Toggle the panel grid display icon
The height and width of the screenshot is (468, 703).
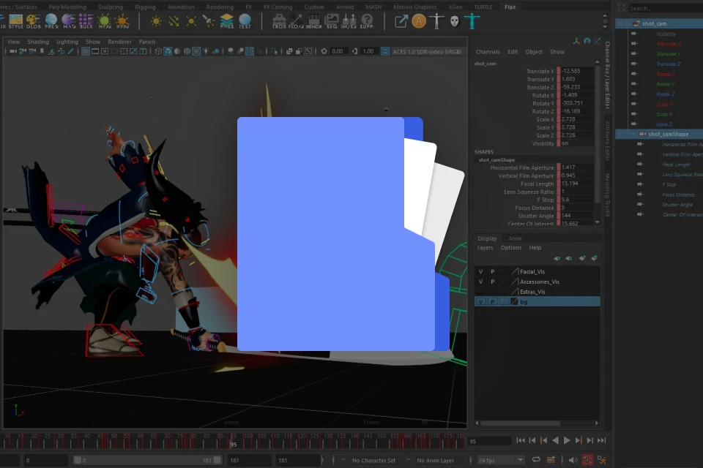click(x=85, y=51)
